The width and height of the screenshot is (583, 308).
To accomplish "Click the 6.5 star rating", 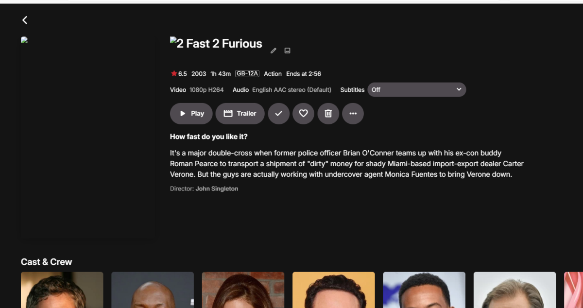I will tap(179, 74).
